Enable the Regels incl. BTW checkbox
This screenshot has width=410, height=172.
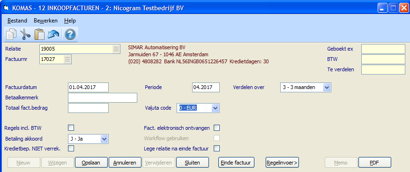coord(71,128)
